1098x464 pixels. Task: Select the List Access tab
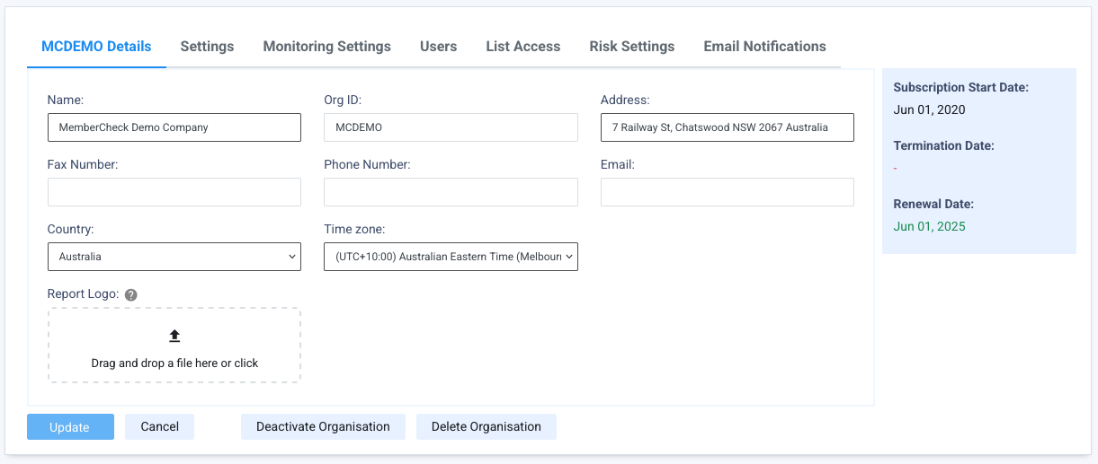(522, 47)
